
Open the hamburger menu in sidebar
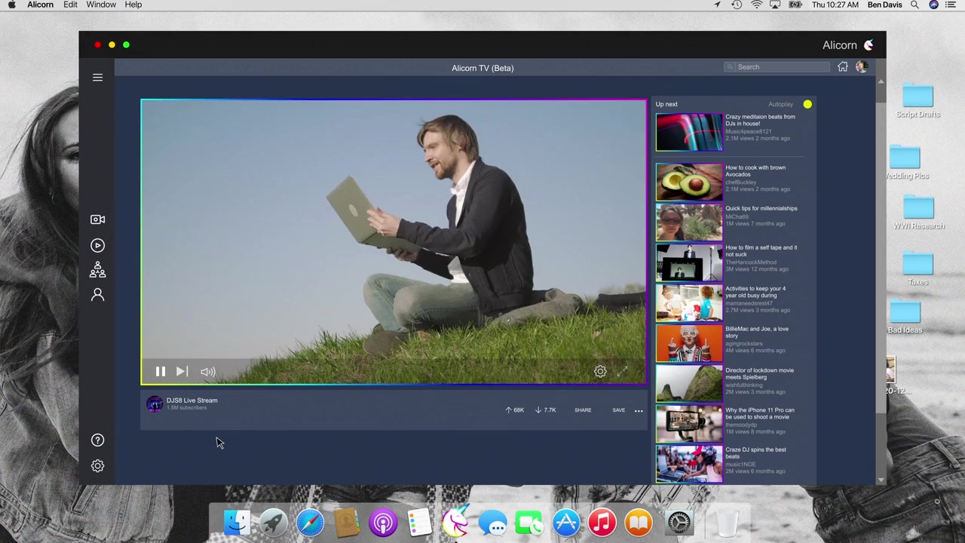pos(97,78)
